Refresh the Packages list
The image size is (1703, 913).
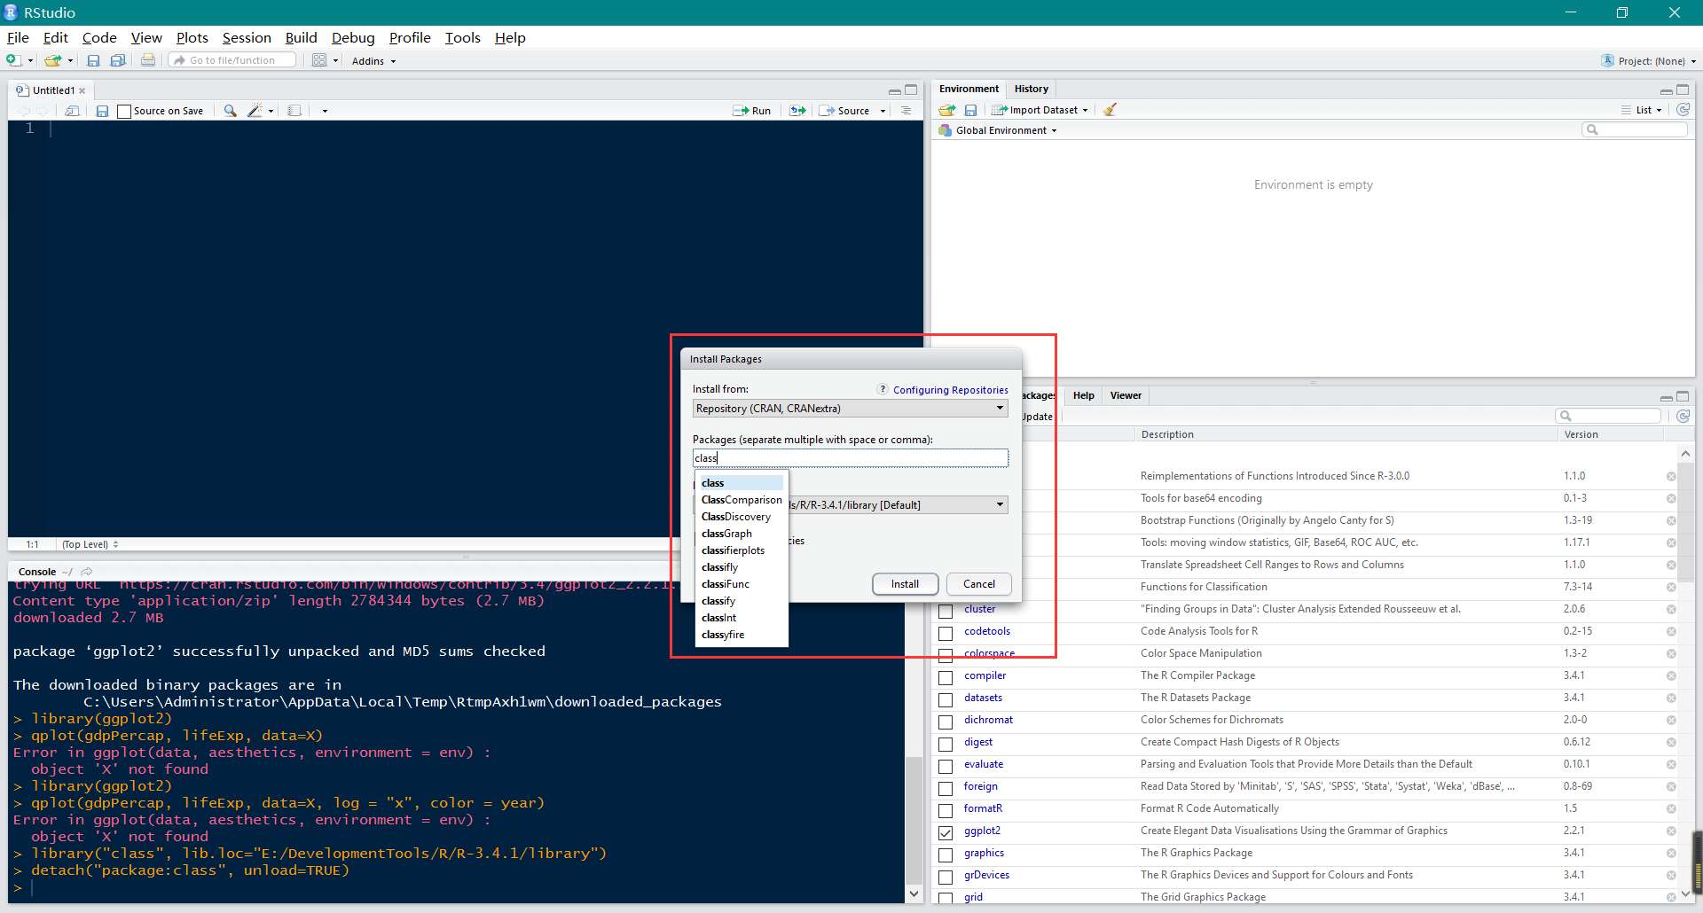point(1683,416)
